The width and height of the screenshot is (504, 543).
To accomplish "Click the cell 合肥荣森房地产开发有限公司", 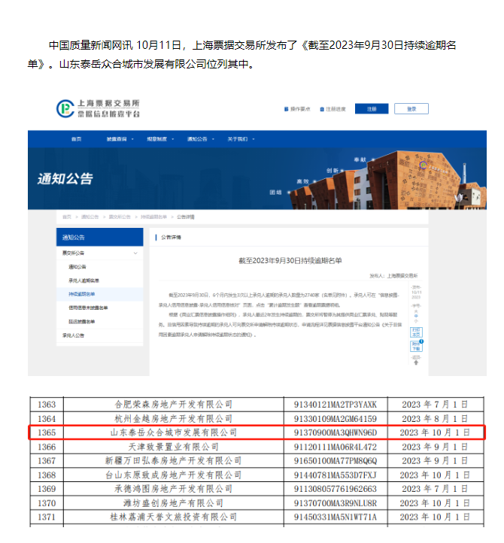I will (x=174, y=405).
